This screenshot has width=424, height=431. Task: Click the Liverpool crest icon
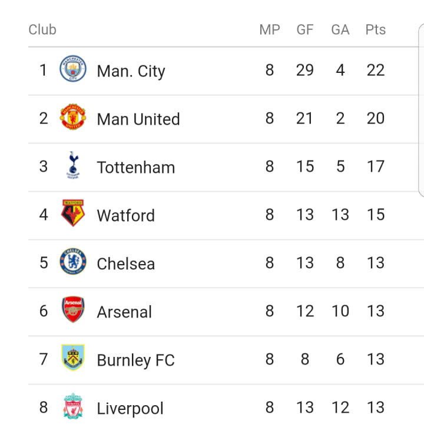[x=73, y=406]
